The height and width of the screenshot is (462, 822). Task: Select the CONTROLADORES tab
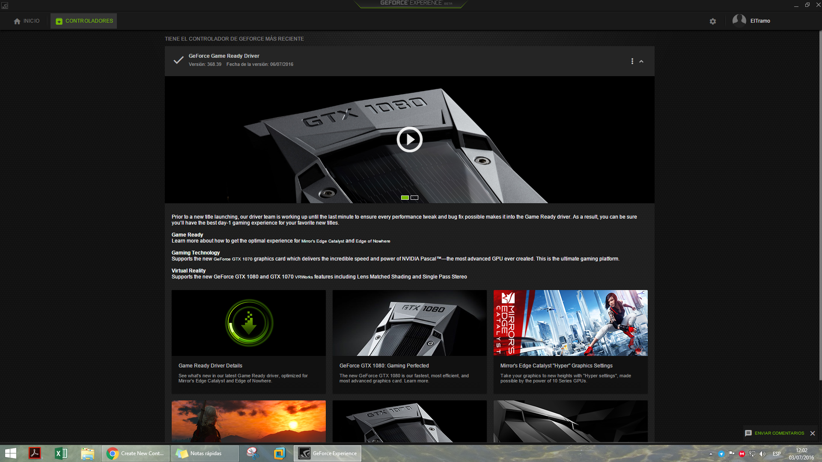[x=84, y=21]
